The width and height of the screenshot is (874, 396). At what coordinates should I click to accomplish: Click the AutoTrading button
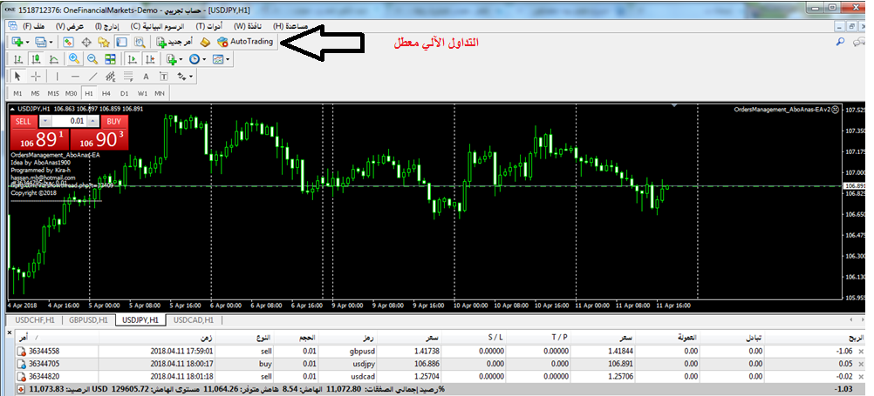click(x=246, y=42)
